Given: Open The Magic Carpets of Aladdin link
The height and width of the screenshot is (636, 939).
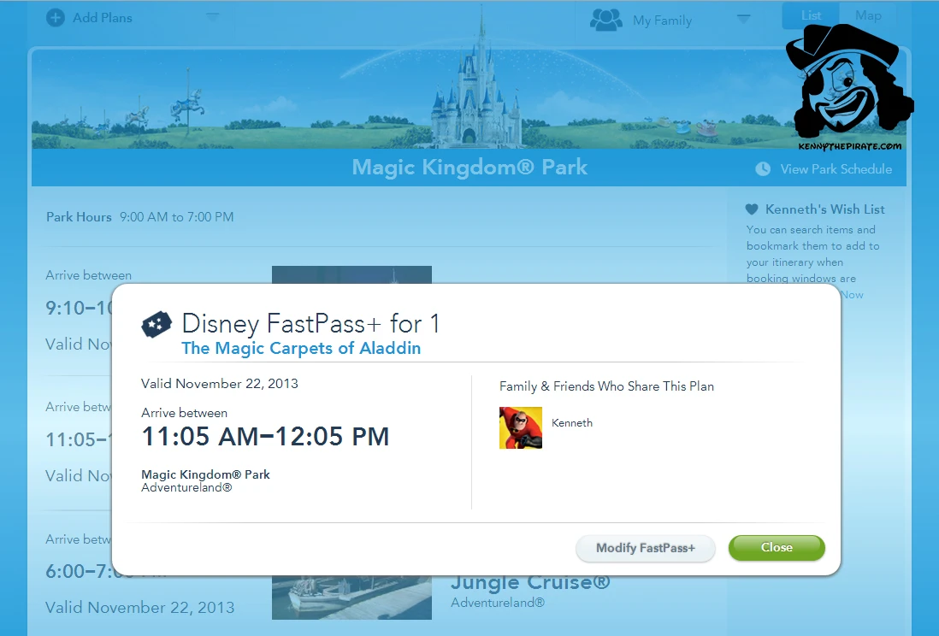Looking at the screenshot, I should (x=301, y=348).
